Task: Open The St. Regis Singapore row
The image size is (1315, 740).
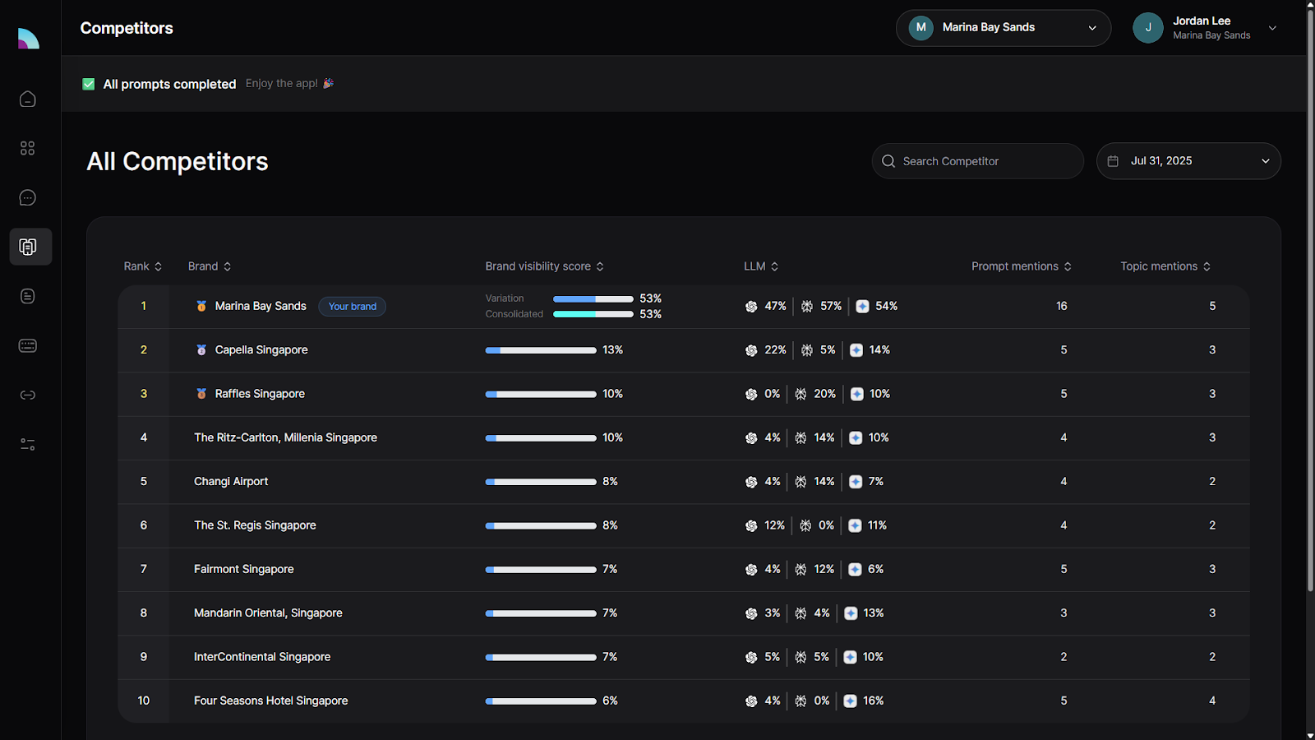Action: [684, 526]
